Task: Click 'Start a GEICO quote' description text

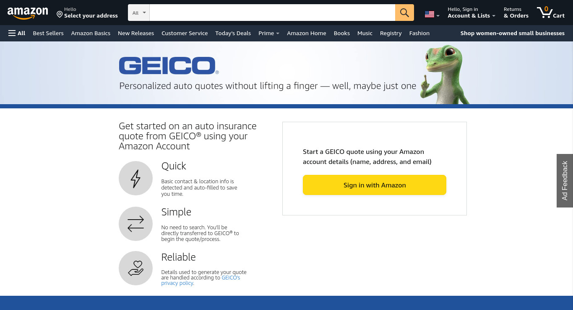Action: tap(367, 157)
